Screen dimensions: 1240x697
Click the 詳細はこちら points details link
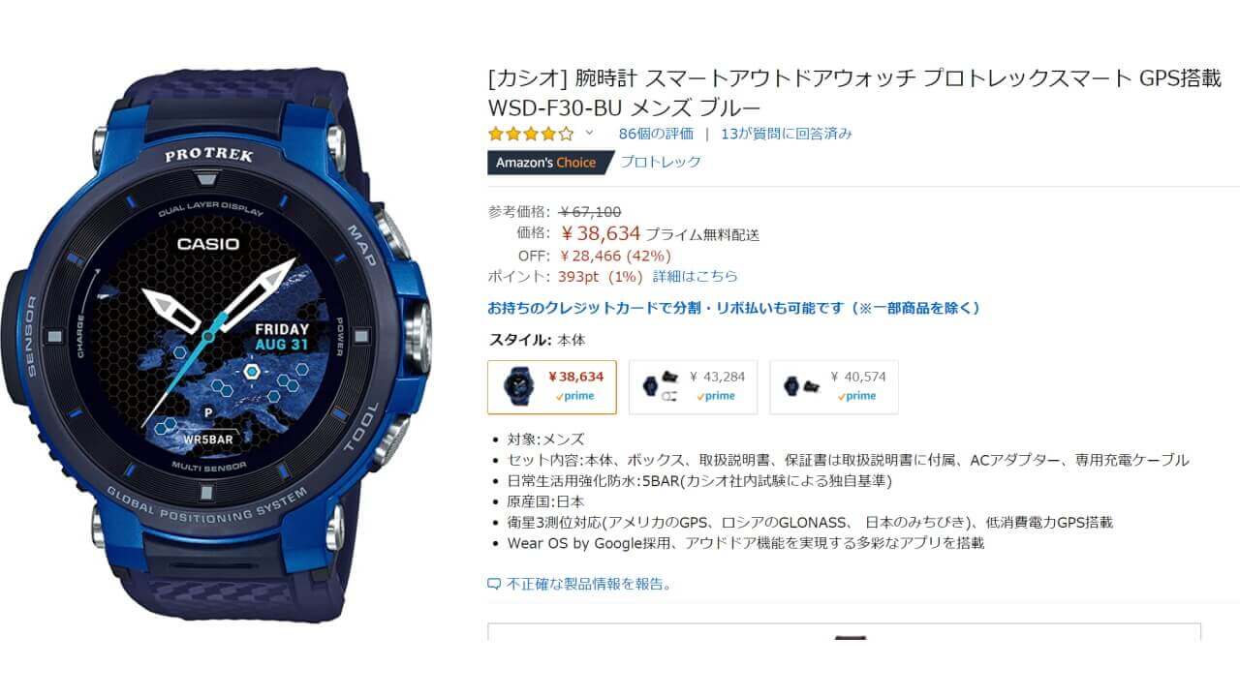tap(695, 276)
